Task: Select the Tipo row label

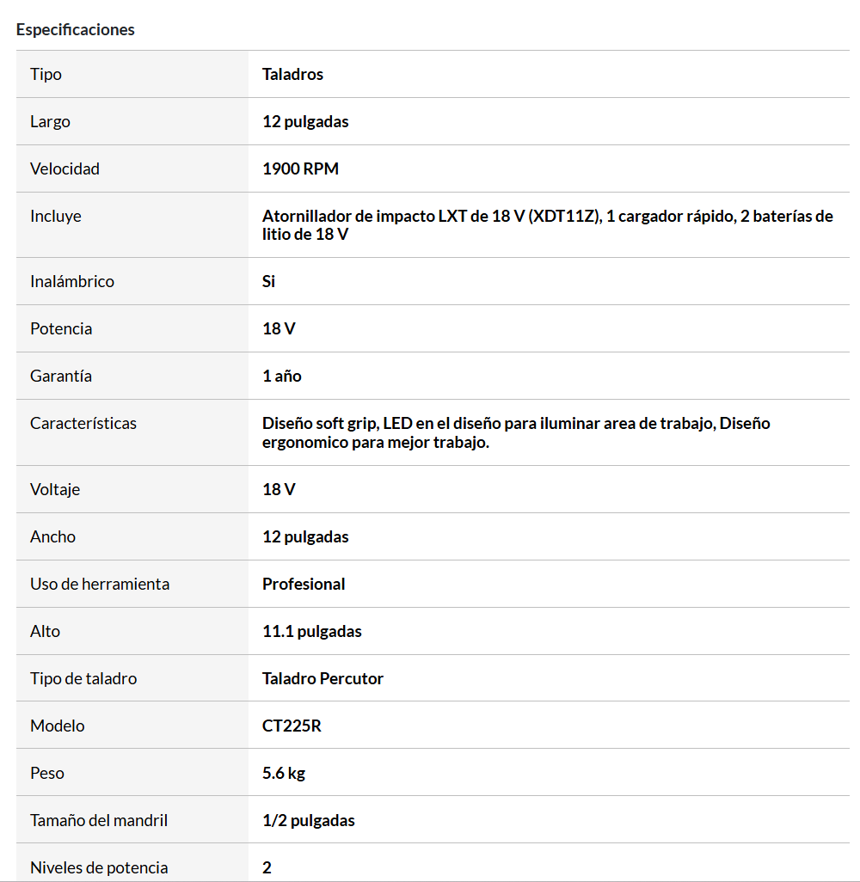Action: [x=46, y=74]
